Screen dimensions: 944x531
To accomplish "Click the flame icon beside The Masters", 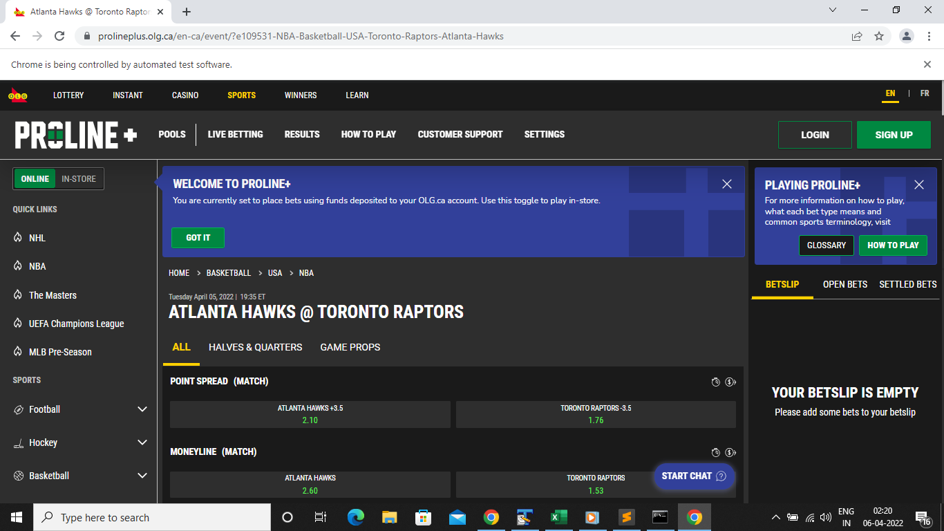I will [18, 295].
